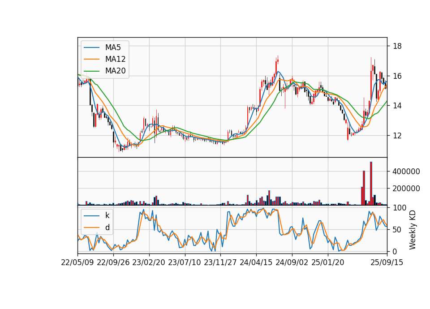
Task: Click the KD axis value 50
Action: coord(397,229)
